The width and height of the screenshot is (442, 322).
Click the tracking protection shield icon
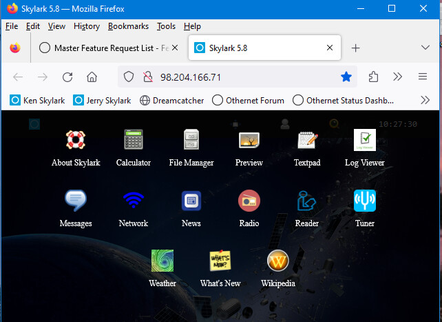pyautogui.click(x=129, y=77)
